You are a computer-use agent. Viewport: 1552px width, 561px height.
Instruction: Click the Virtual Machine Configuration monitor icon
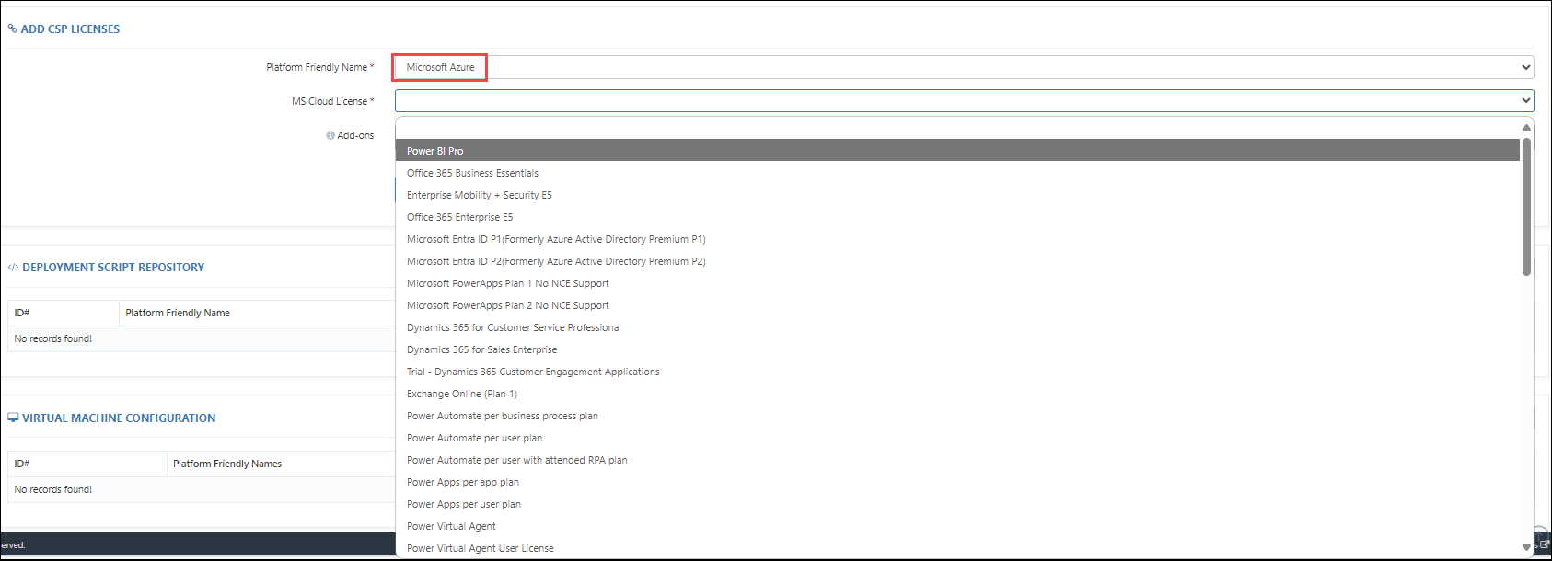point(13,418)
